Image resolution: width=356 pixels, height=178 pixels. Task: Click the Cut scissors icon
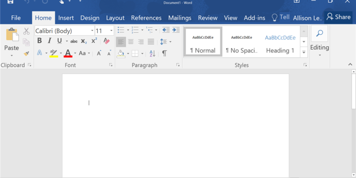pos(26,31)
